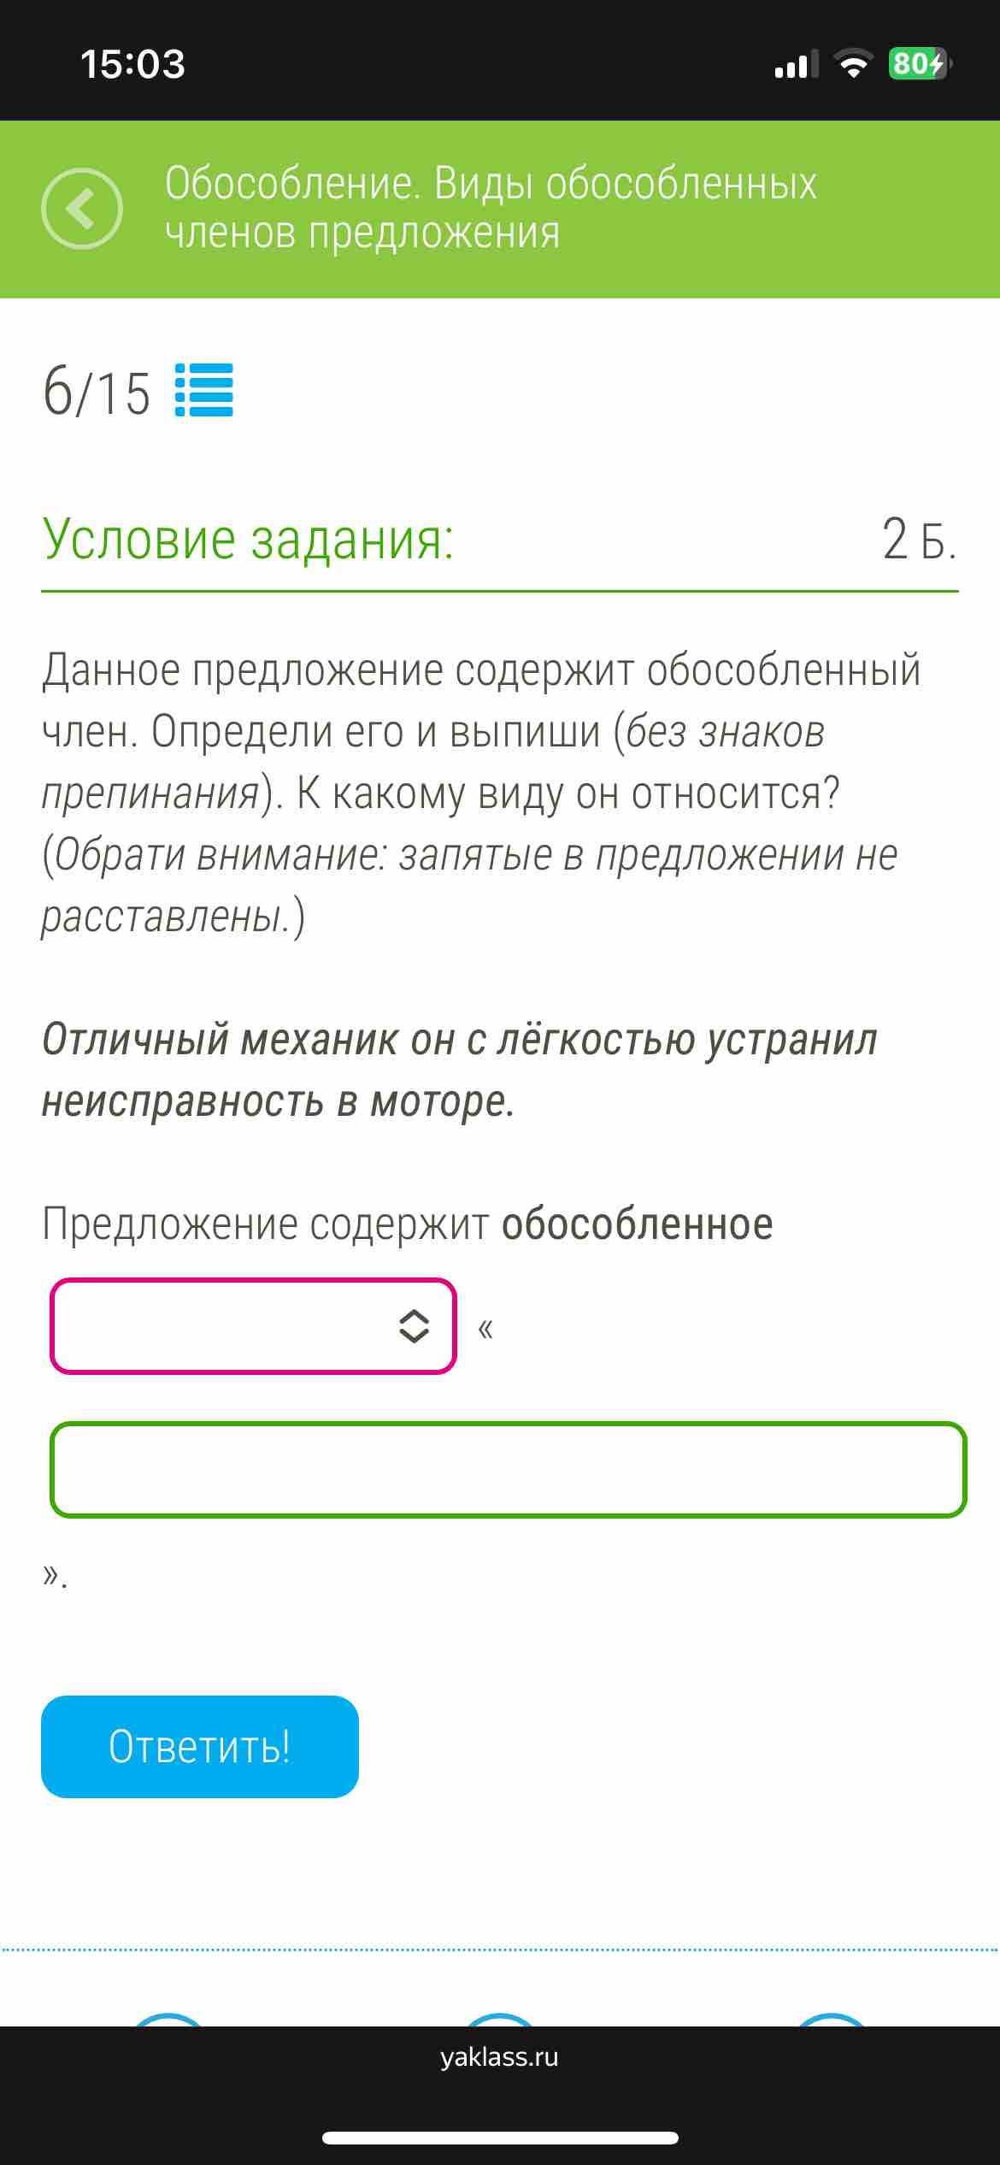Open the isolated member type dropdown
This screenshot has width=1000, height=2165.
pos(253,1326)
